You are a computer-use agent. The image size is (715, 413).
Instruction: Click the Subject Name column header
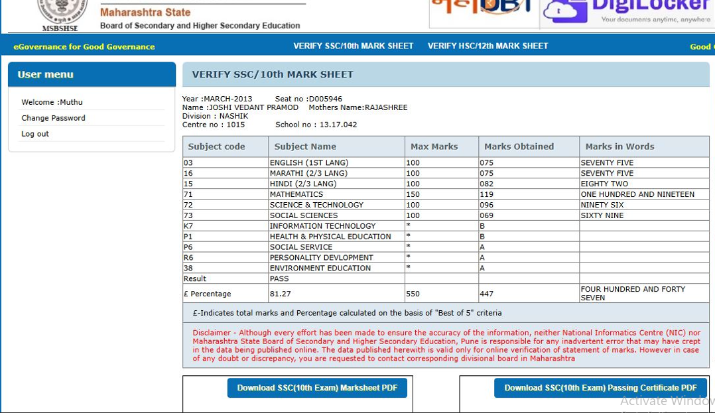pos(305,147)
